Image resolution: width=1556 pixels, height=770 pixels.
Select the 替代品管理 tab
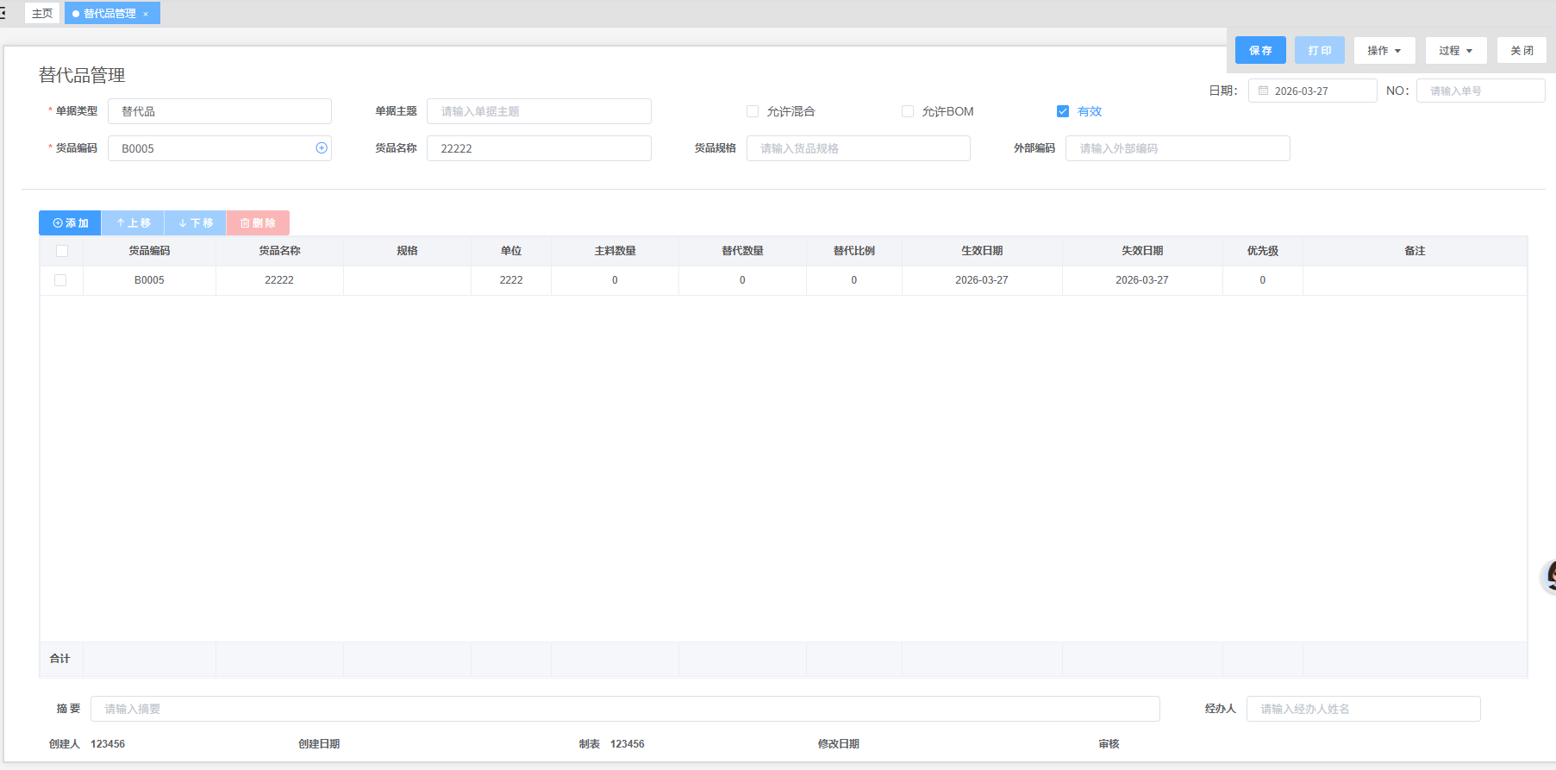[x=109, y=14]
